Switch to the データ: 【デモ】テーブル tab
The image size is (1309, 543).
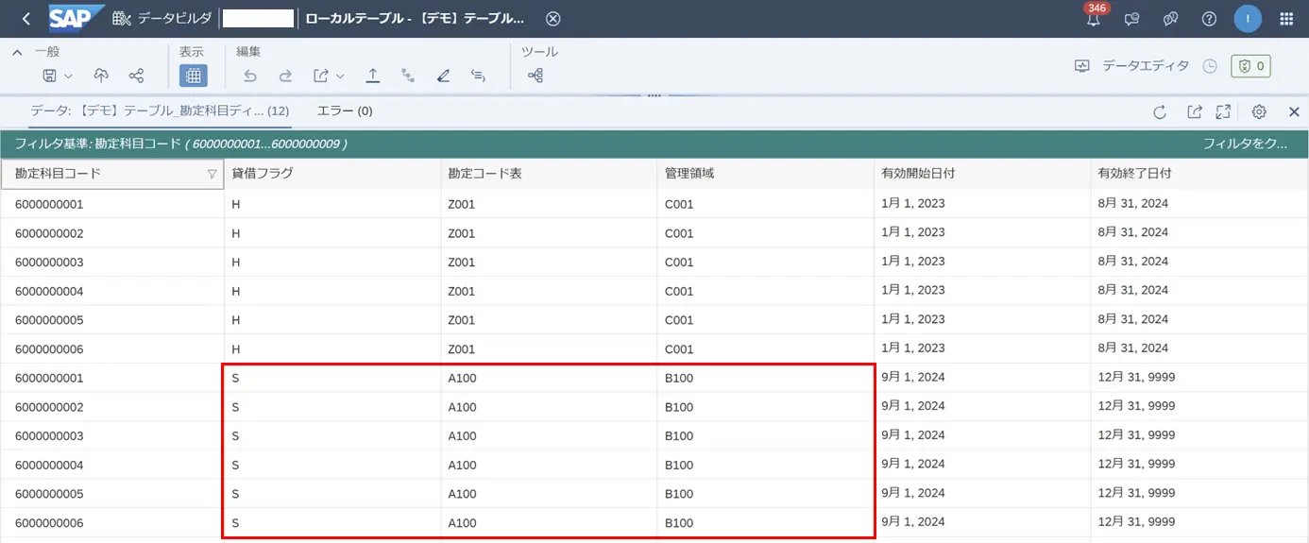pyautogui.click(x=160, y=110)
